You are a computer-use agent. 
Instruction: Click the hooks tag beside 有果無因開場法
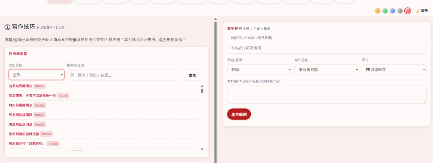click(39, 86)
